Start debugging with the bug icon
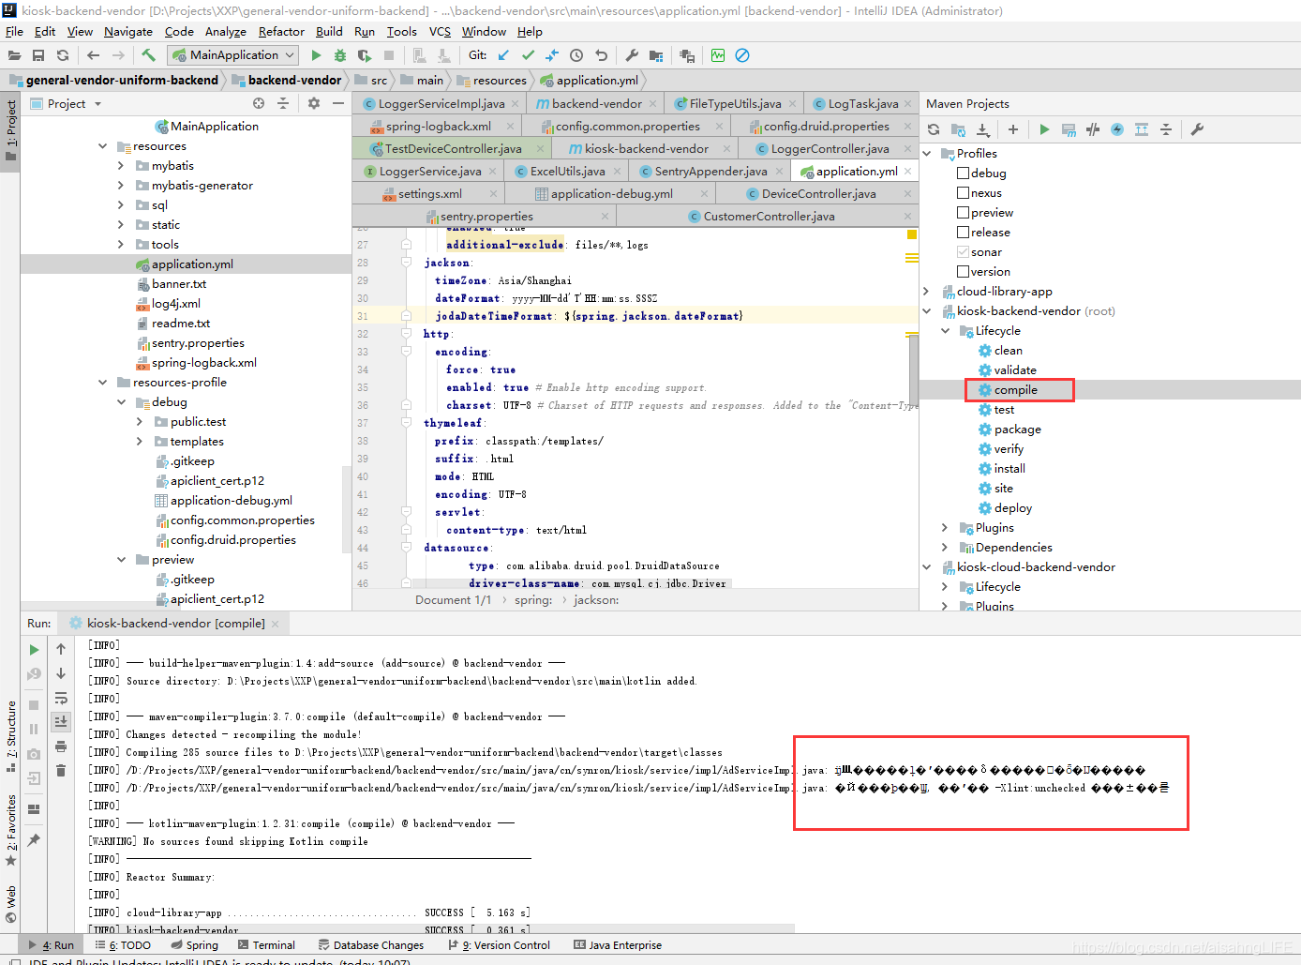The width and height of the screenshot is (1301, 965). (x=340, y=55)
